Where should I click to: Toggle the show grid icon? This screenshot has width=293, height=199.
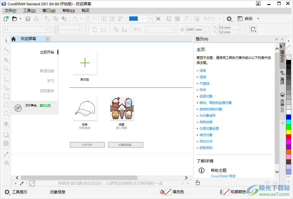click(x=178, y=19)
